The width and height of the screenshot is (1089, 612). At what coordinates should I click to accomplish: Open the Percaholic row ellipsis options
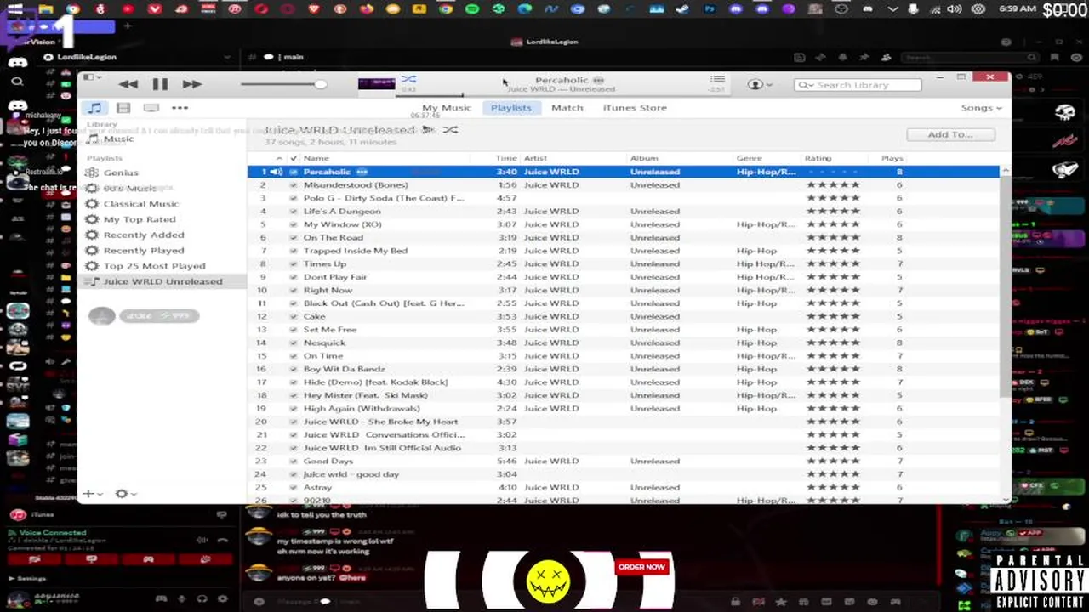(x=362, y=172)
